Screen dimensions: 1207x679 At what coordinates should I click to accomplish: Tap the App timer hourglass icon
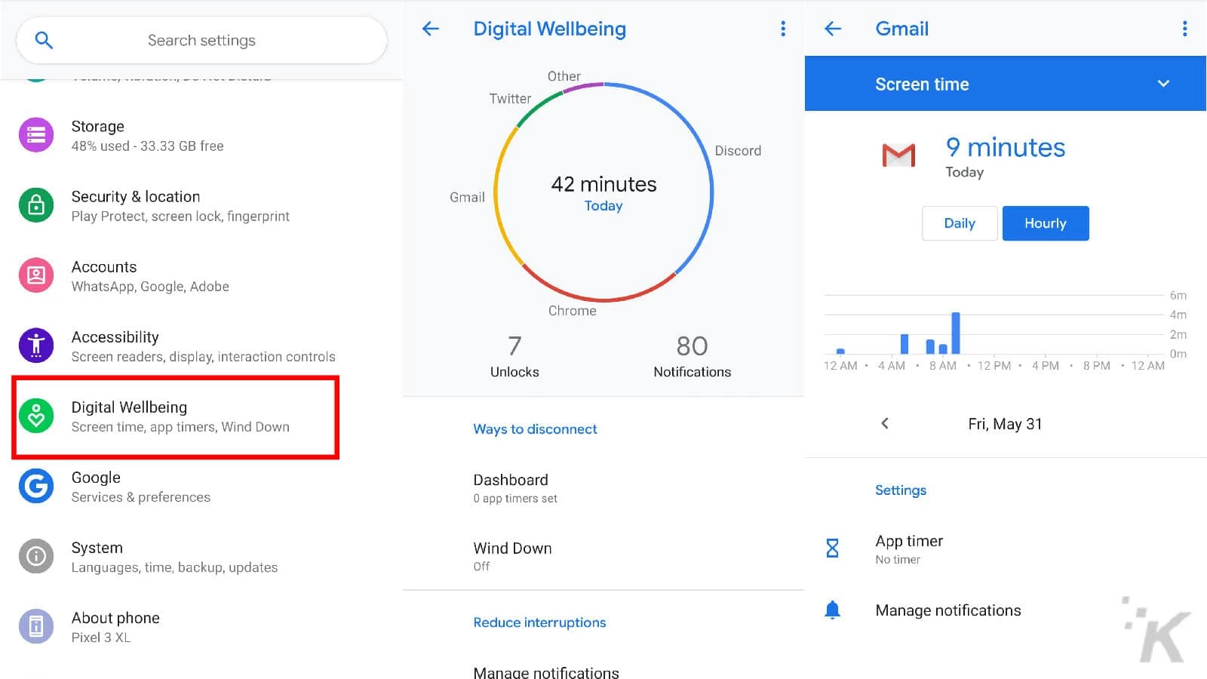832,548
